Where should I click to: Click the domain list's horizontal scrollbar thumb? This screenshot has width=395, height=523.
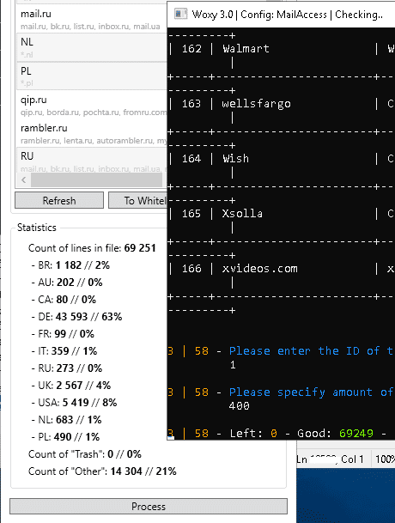[96, 180]
